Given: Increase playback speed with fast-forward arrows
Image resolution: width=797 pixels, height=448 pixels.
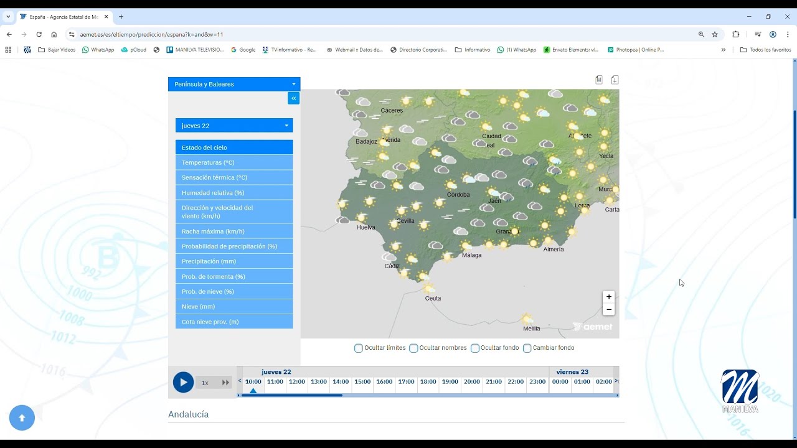Looking at the screenshot, I should (225, 383).
